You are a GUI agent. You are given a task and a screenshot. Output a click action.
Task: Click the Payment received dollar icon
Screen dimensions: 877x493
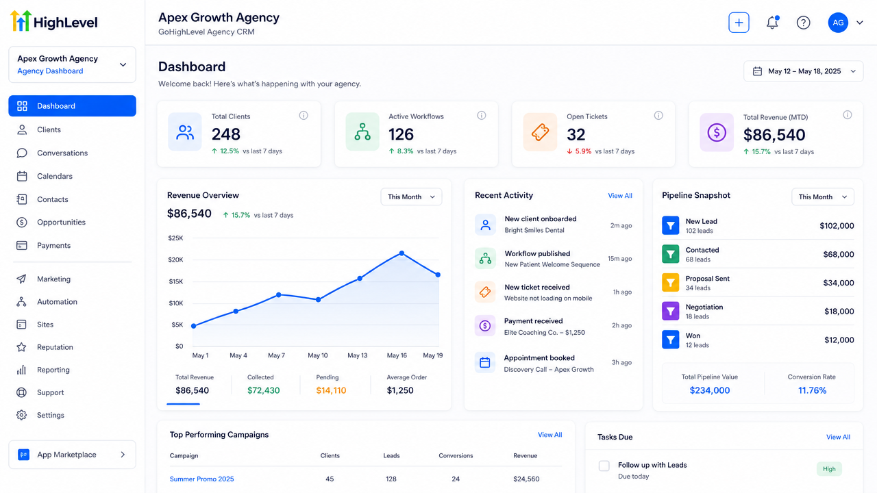pyautogui.click(x=485, y=326)
